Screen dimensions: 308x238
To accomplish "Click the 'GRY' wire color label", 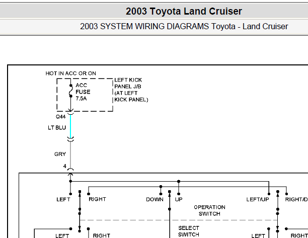I will pos(60,154).
